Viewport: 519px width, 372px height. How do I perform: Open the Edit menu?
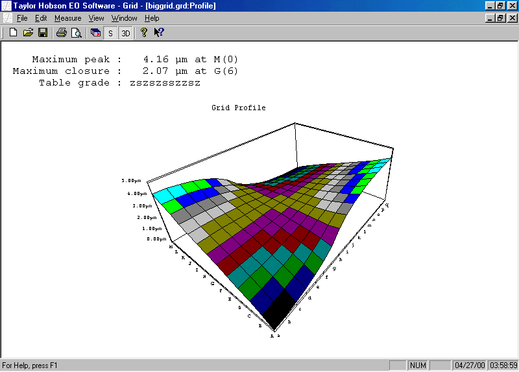point(41,18)
